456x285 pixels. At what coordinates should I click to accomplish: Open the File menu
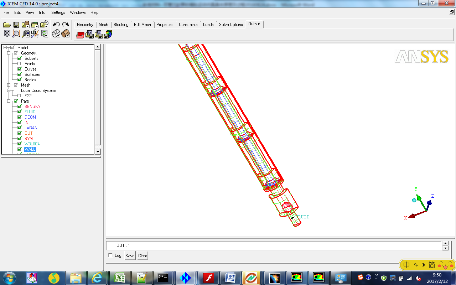(6, 12)
